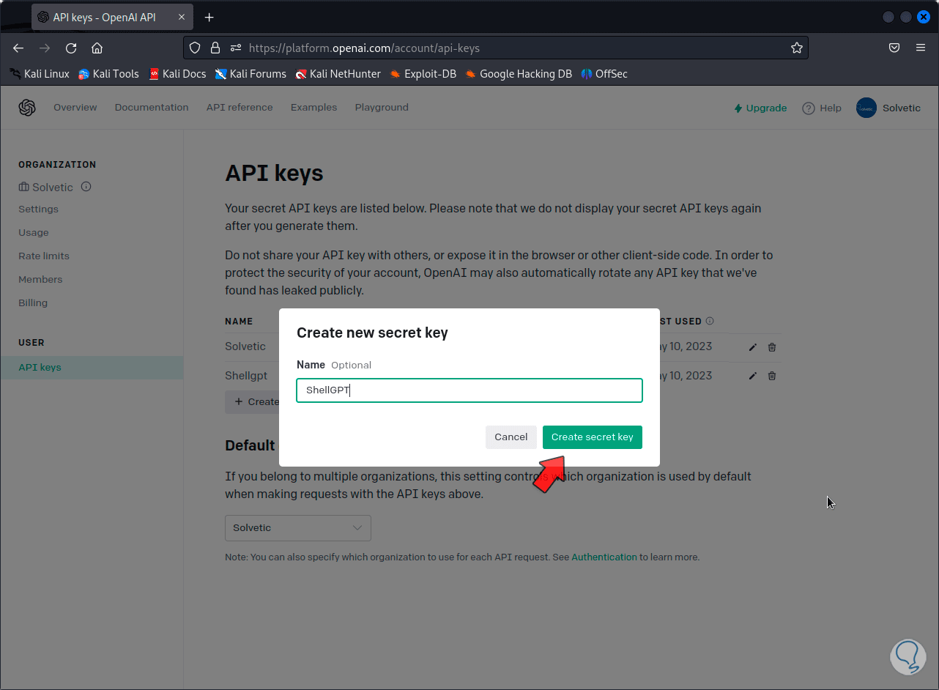Click the Solvetic key name in the table
Viewport: 939px width, 690px height.
coord(245,346)
